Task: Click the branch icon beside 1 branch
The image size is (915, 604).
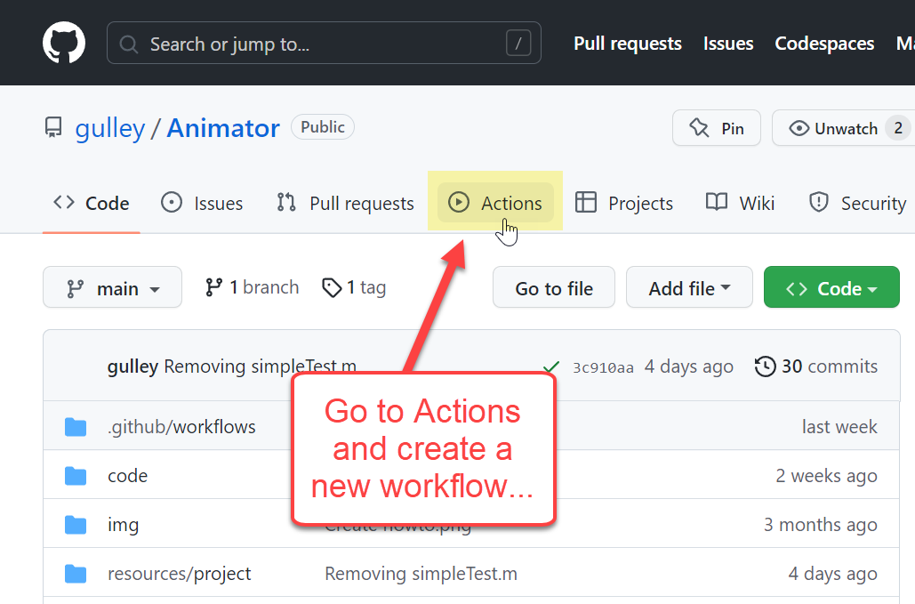Action: [x=213, y=287]
